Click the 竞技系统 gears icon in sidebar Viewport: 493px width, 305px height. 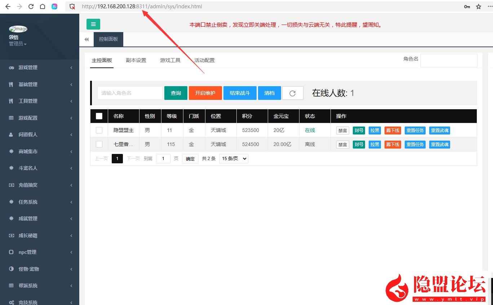[x=11, y=302]
